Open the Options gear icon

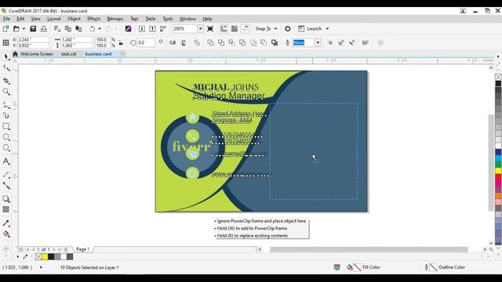288,29
